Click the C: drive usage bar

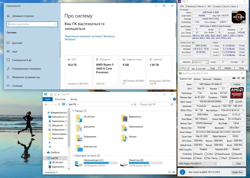click(100, 163)
